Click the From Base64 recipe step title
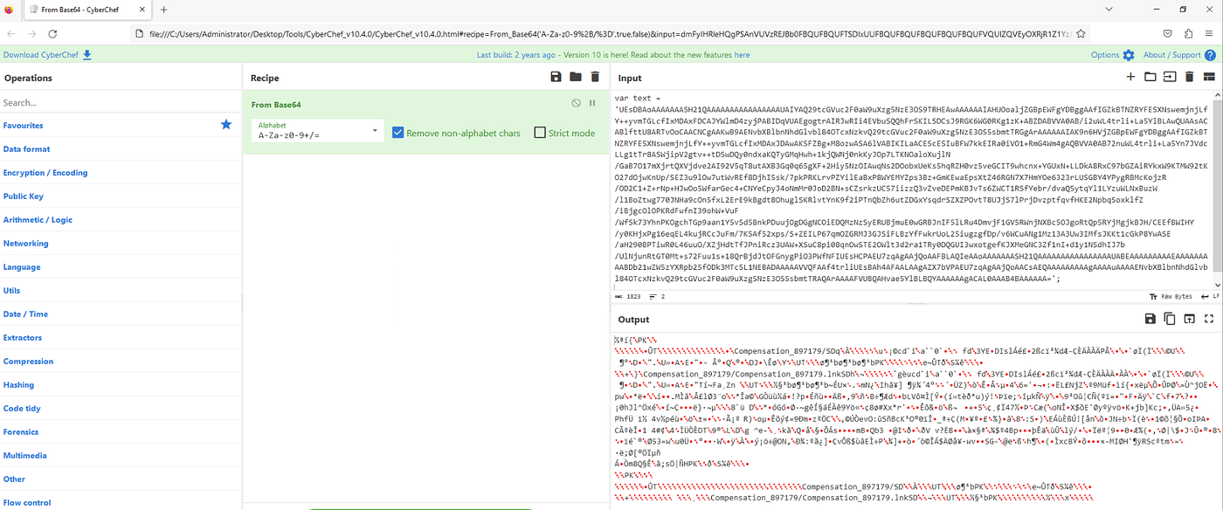The width and height of the screenshot is (1223, 510). tap(276, 105)
